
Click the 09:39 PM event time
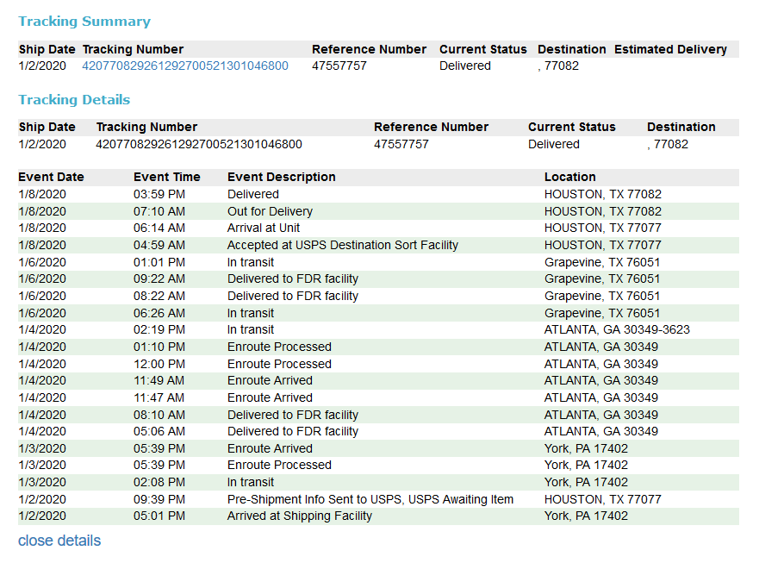[159, 499]
